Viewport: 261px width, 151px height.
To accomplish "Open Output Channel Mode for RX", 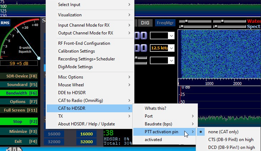I will [90, 33].
